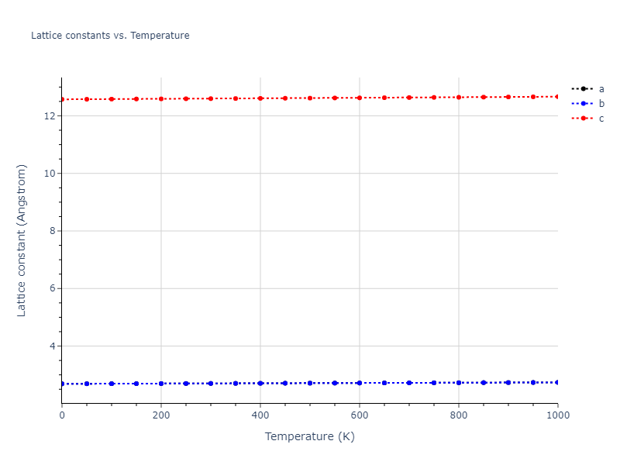The width and height of the screenshot is (620, 465).
Task: Click the red c data point at 1000 K
Action: coord(557,96)
